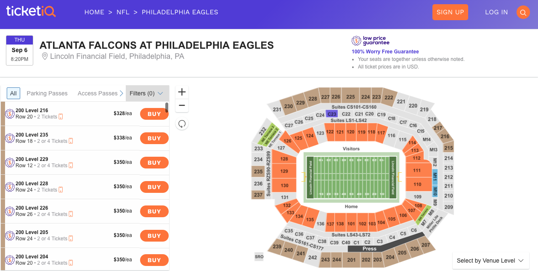Click the low price guarantee badge icon
The width and height of the screenshot is (538, 271).
coord(356,40)
